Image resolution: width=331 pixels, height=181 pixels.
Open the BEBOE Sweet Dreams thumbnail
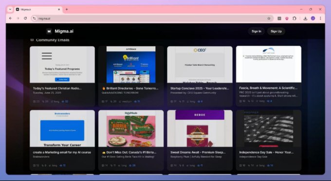[x=200, y=128]
